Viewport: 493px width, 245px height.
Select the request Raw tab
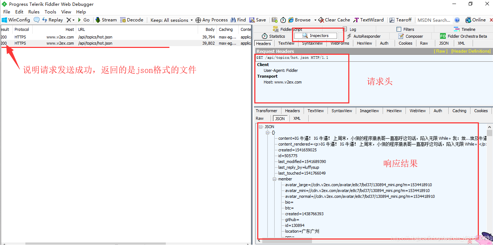[424, 43]
